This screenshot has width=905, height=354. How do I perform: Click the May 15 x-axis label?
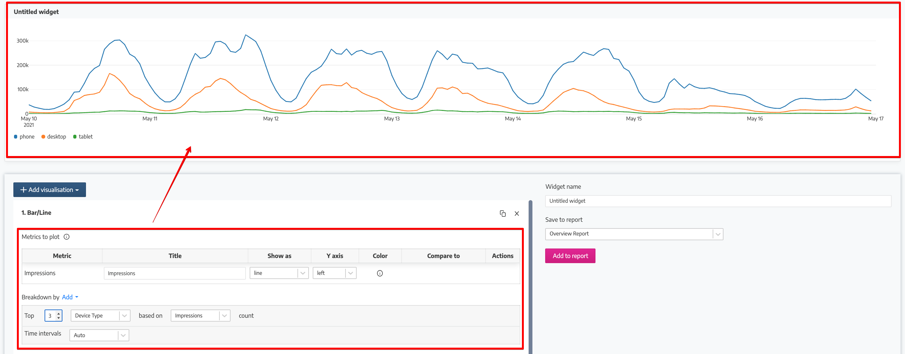634,119
